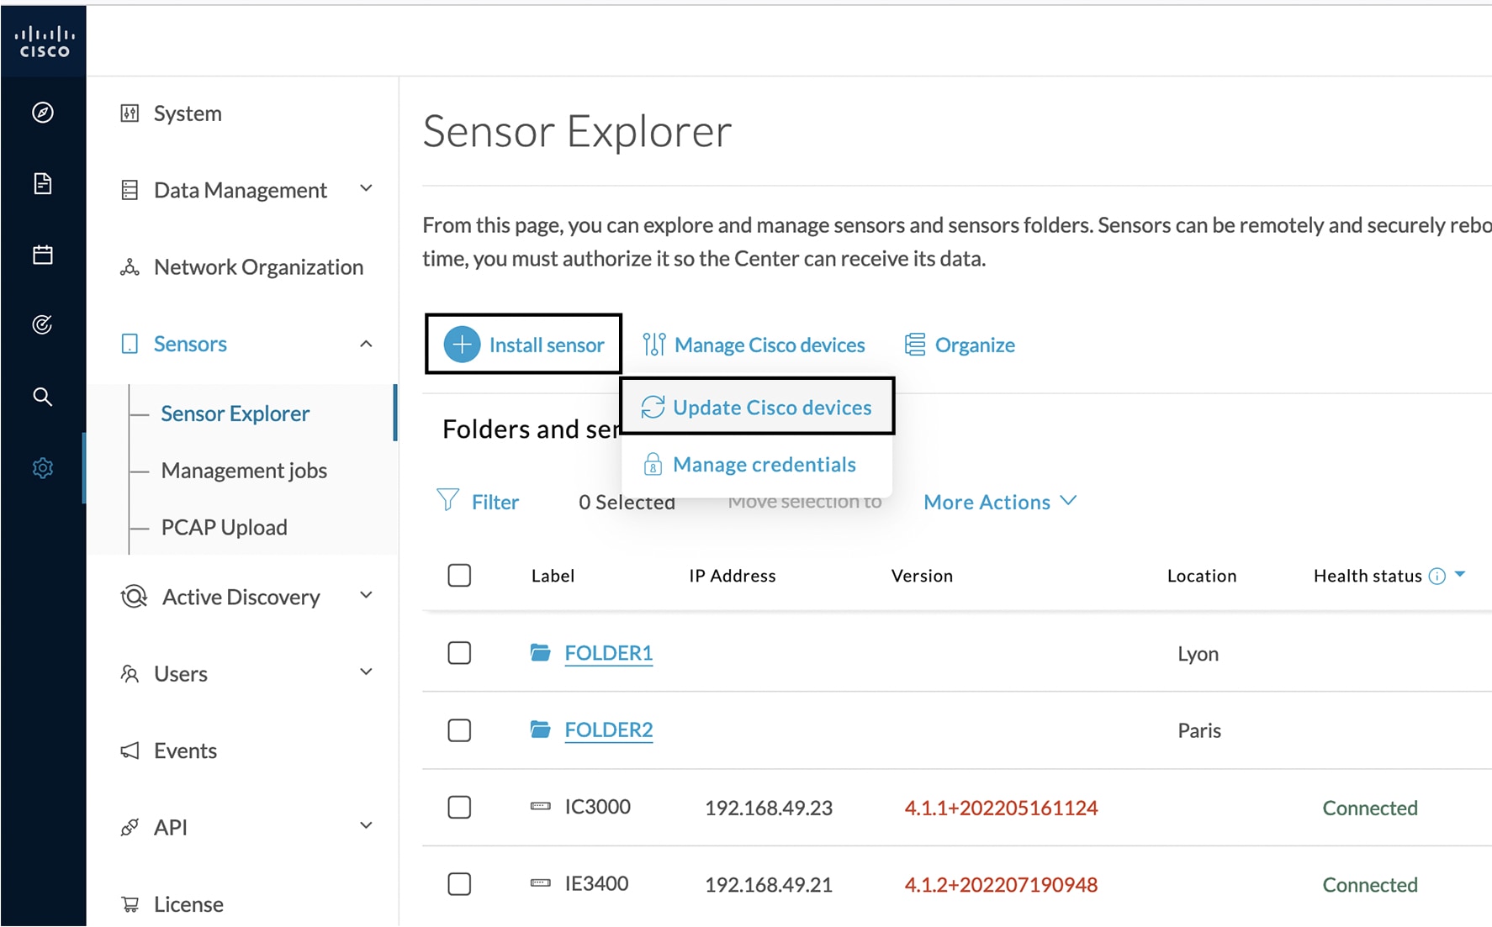1492x927 pixels.
Task: Expand the Data Management section
Action: [x=366, y=189]
